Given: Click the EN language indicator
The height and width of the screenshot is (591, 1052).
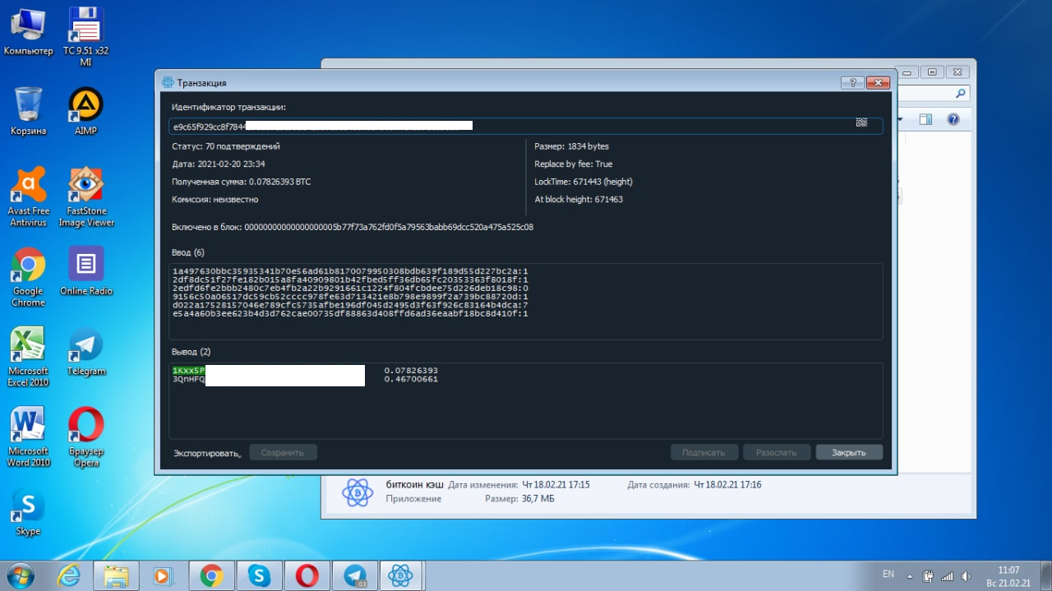Looking at the screenshot, I should pos(888,574).
